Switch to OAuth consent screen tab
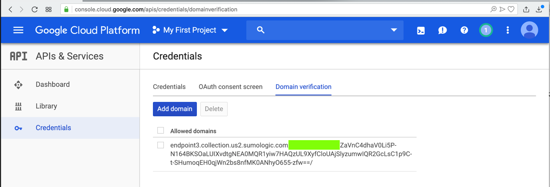The height and width of the screenshot is (187, 550). [230, 87]
